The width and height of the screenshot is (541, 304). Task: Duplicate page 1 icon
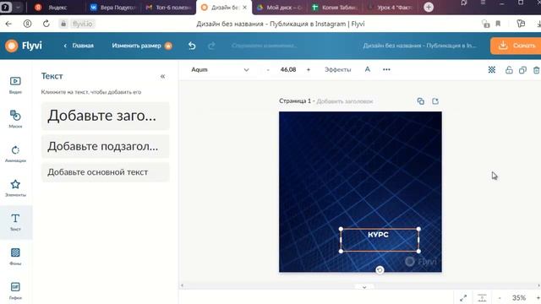(x=421, y=101)
